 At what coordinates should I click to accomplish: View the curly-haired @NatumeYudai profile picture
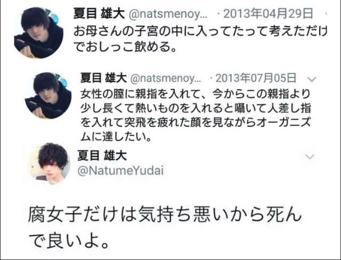tap(50, 163)
